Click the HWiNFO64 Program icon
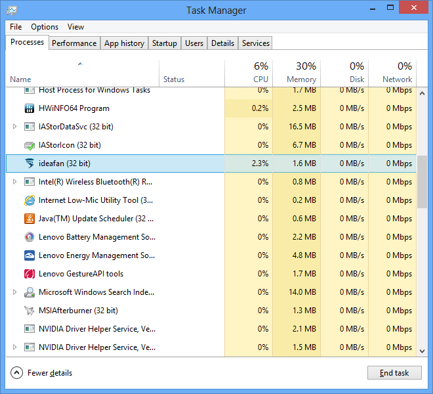Screen dimensions: 433x394 [30, 108]
